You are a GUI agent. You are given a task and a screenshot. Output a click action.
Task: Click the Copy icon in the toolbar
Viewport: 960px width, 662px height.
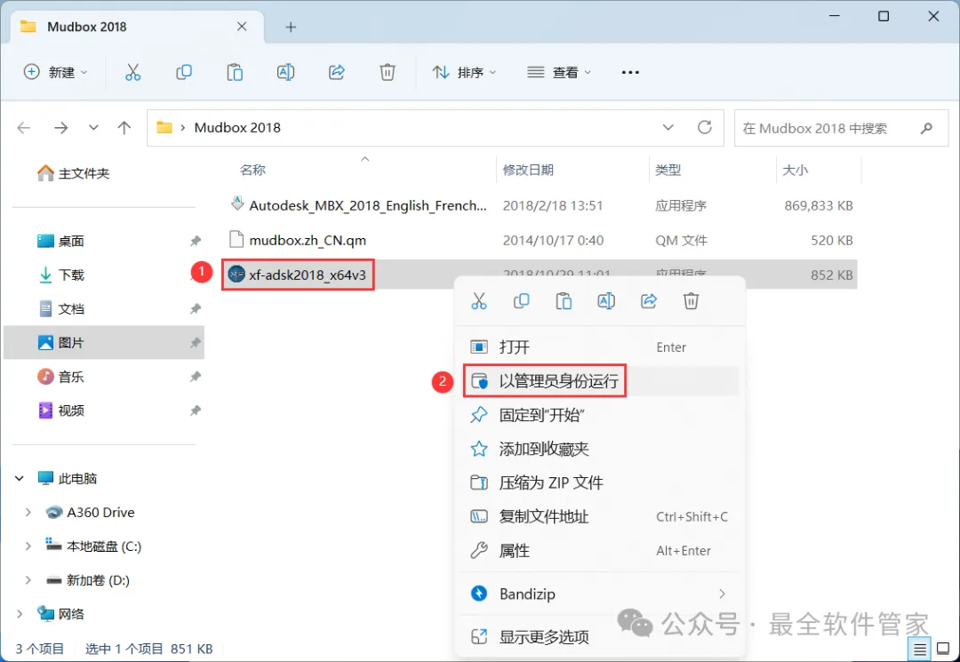[184, 72]
